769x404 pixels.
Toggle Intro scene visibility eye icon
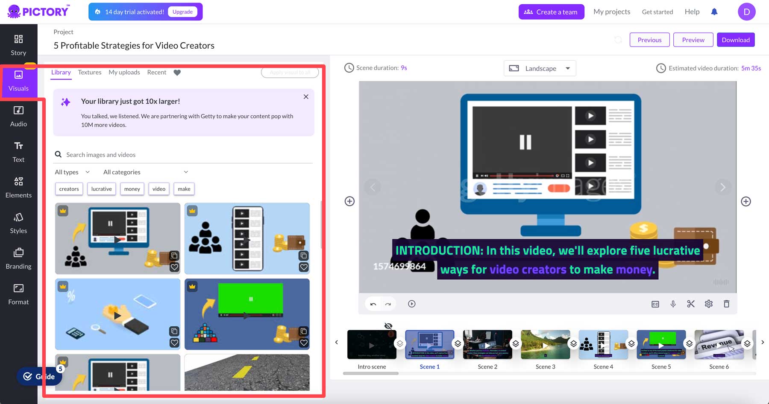388,326
